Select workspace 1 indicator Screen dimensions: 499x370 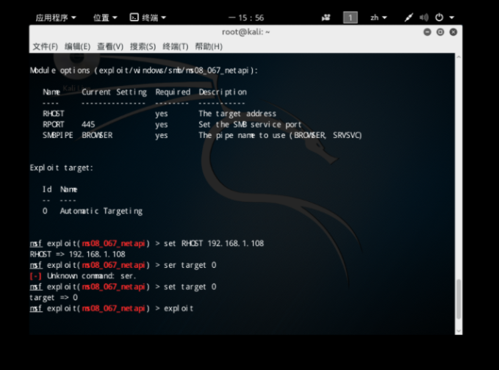click(x=350, y=18)
